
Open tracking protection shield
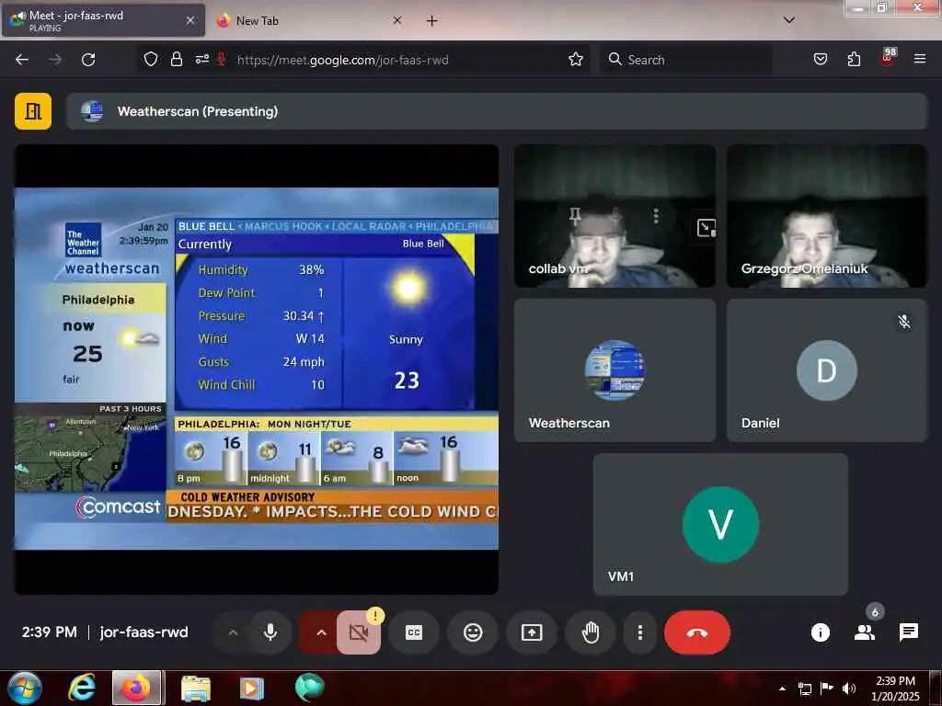click(x=151, y=59)
